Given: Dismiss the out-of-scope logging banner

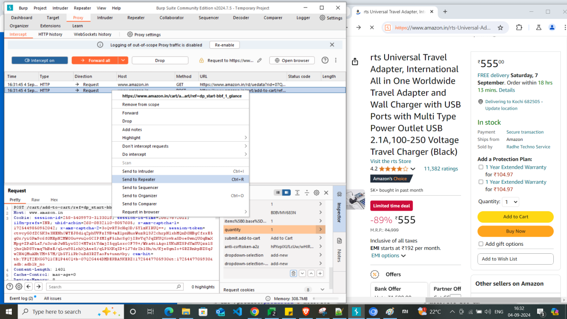Looking at the screenshot, I should tap(332, 44).
